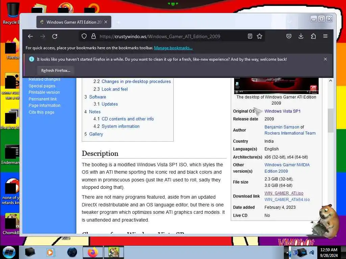Image resolution: width=346 pixels, height=259 pixels.
Task: Open media player taskbar icon
Action: click(x=50, y=252)
